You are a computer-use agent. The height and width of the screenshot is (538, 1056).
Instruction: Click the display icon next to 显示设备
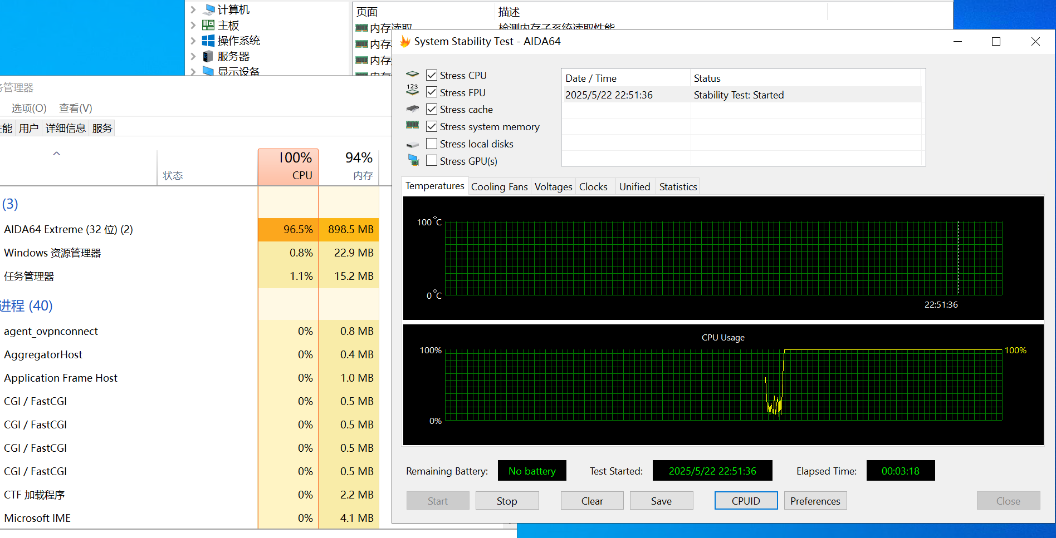(208, 71)
